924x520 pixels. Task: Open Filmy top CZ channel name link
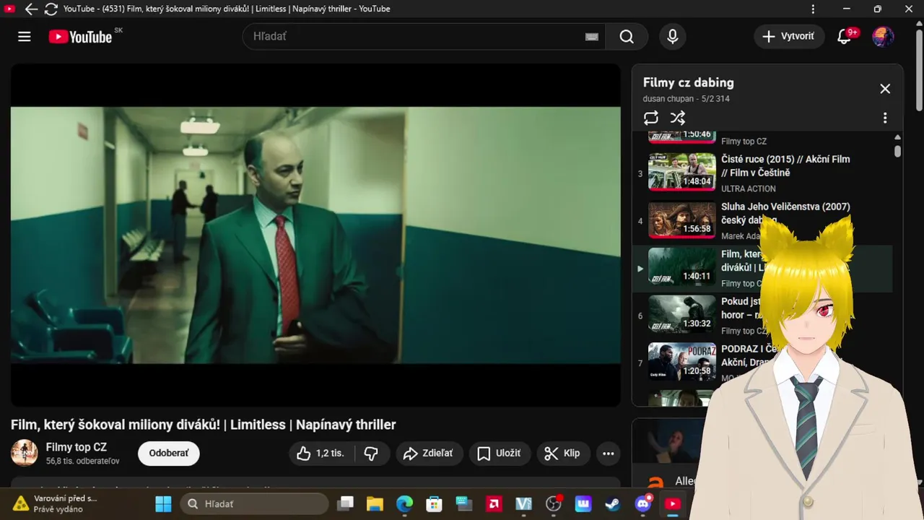[77, 448]
